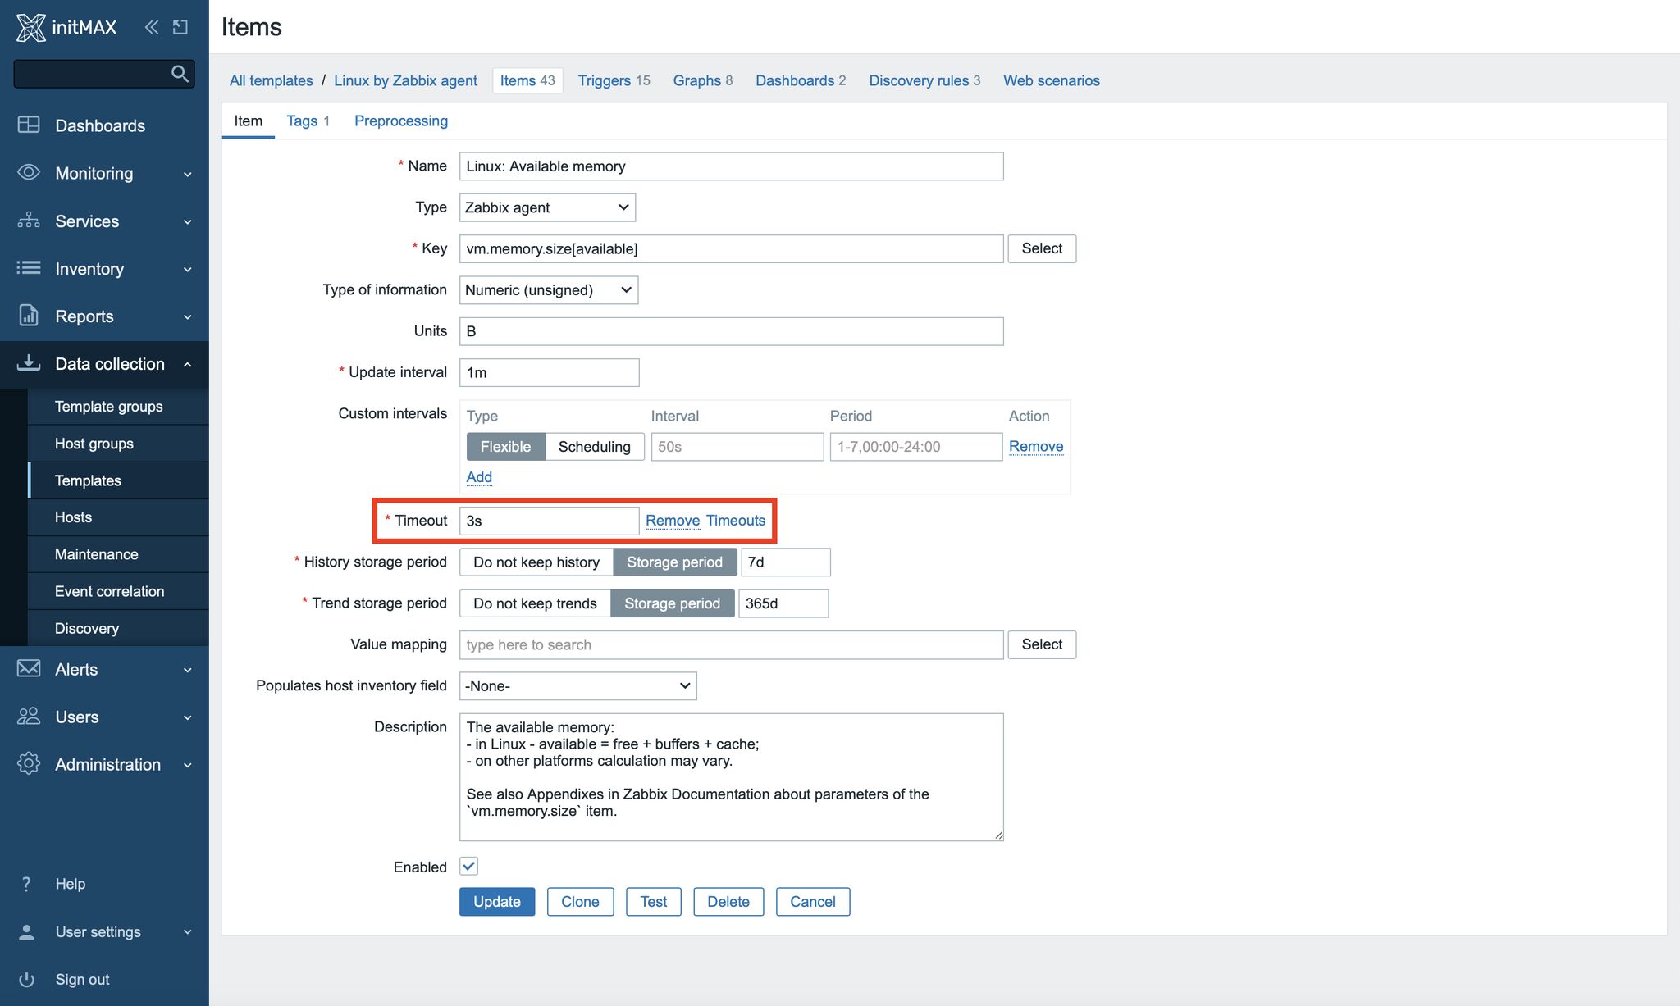Click the Delete button

coord(728,902)
